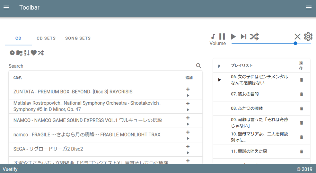Open the left hamburger navigation menu
Screen dimensions: 316x173
point(6,8)
